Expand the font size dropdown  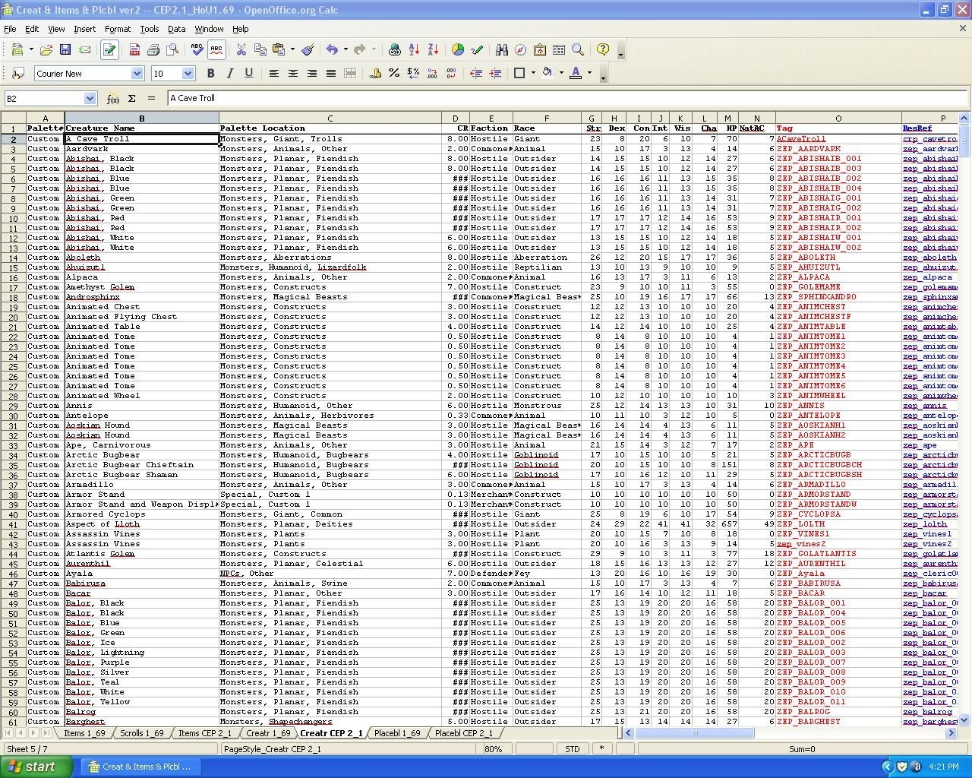pos(188,74)
